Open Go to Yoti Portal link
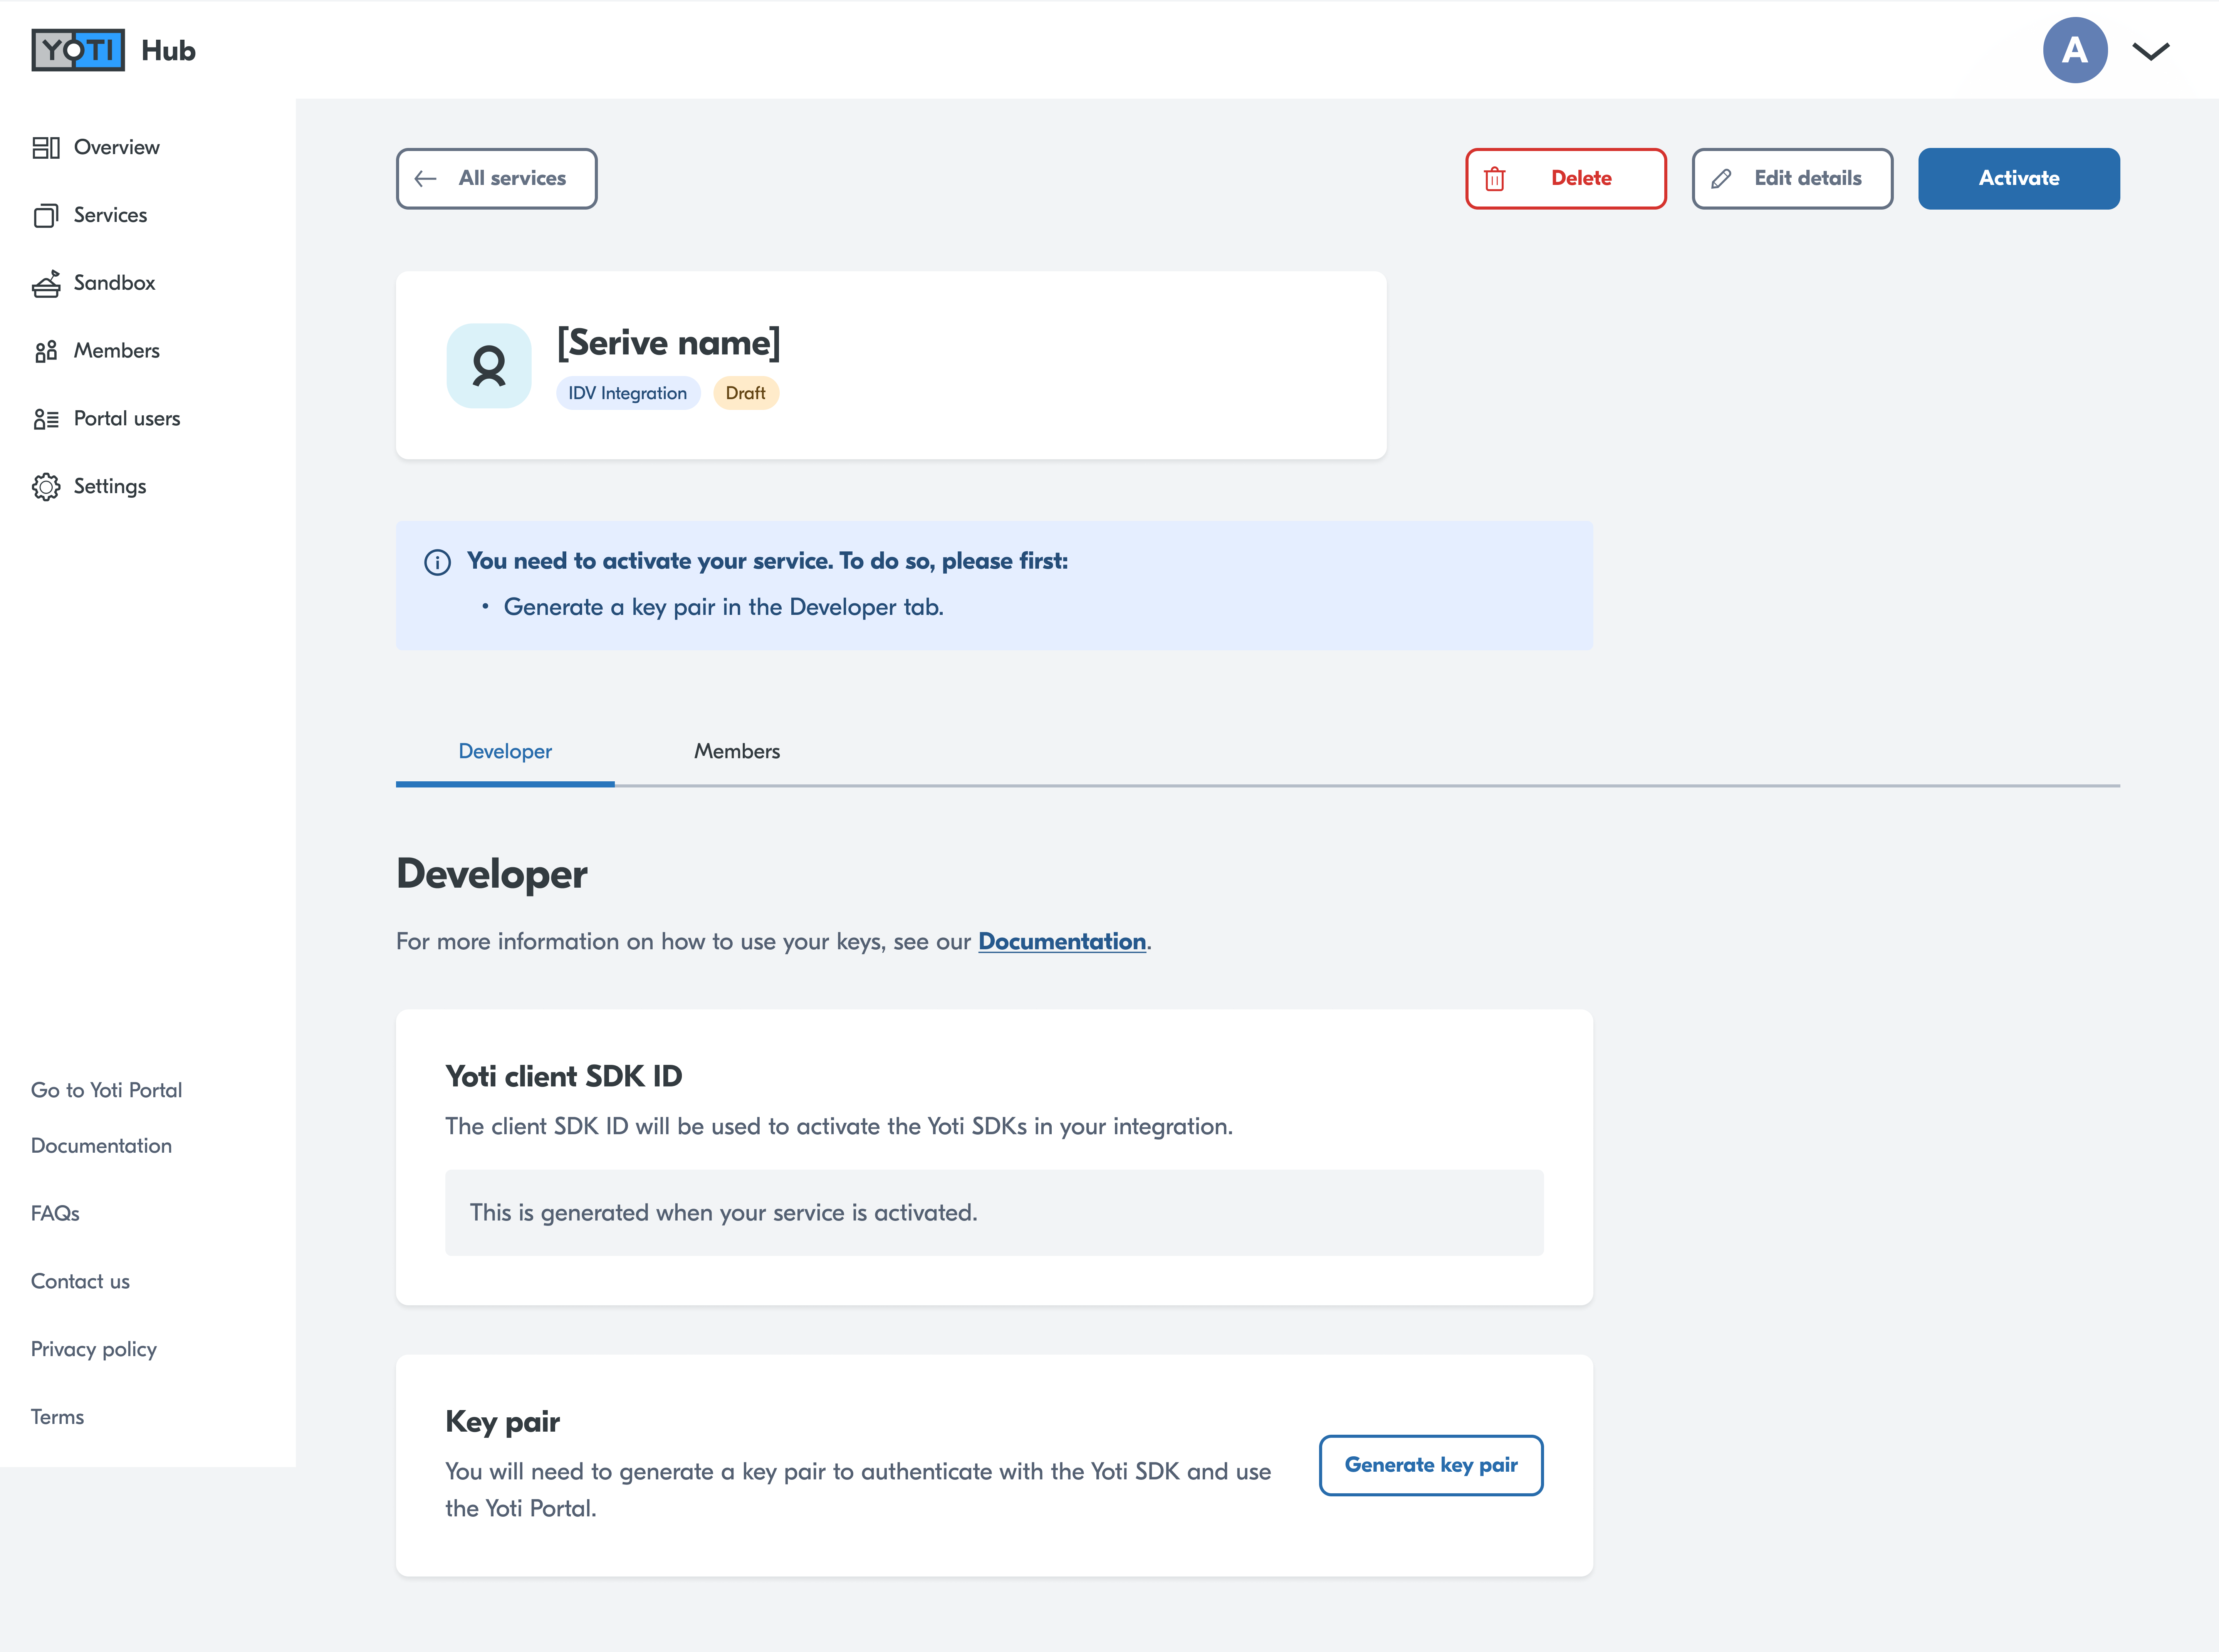This screenshot has width=2219, height=1652. pyautogui.click(x=106, y=1090)
